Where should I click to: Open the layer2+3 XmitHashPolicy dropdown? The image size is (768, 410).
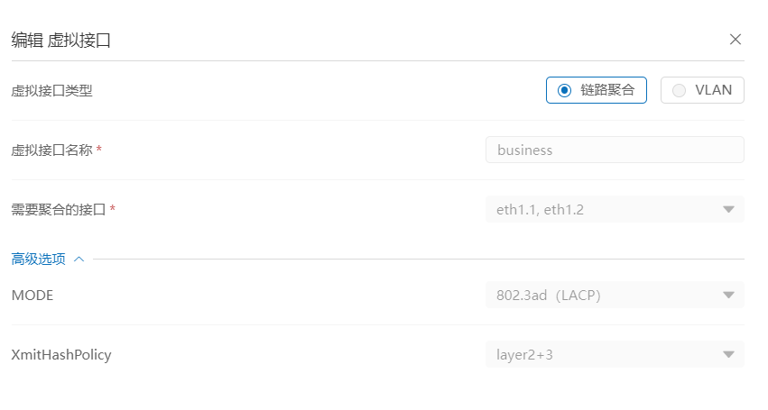tap(605, 354)
